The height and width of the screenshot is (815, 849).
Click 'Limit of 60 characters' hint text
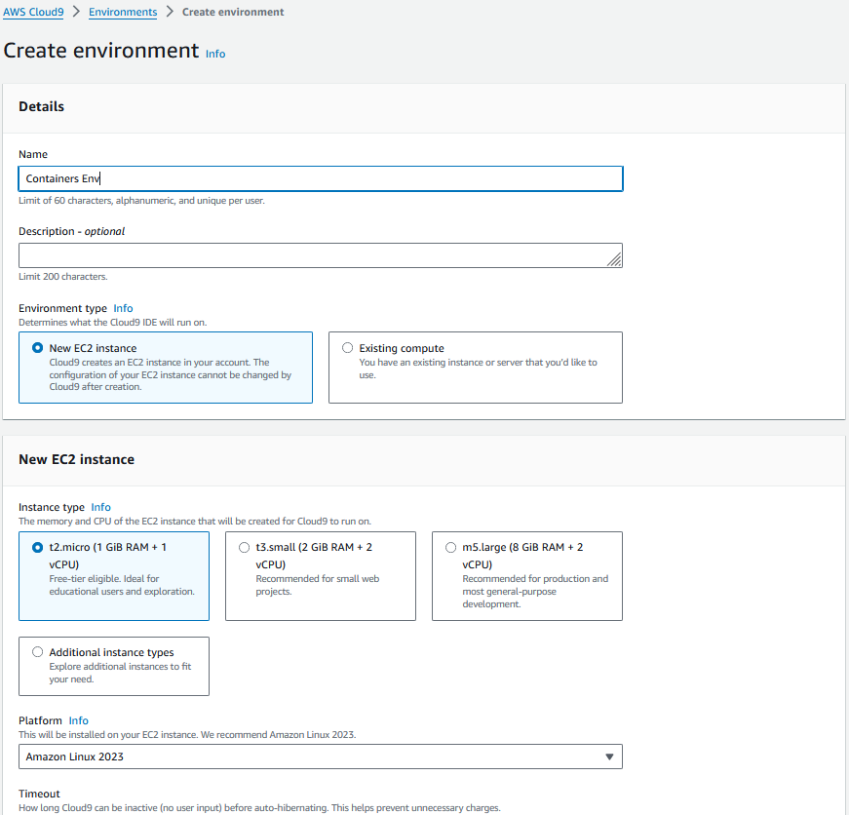141,201
